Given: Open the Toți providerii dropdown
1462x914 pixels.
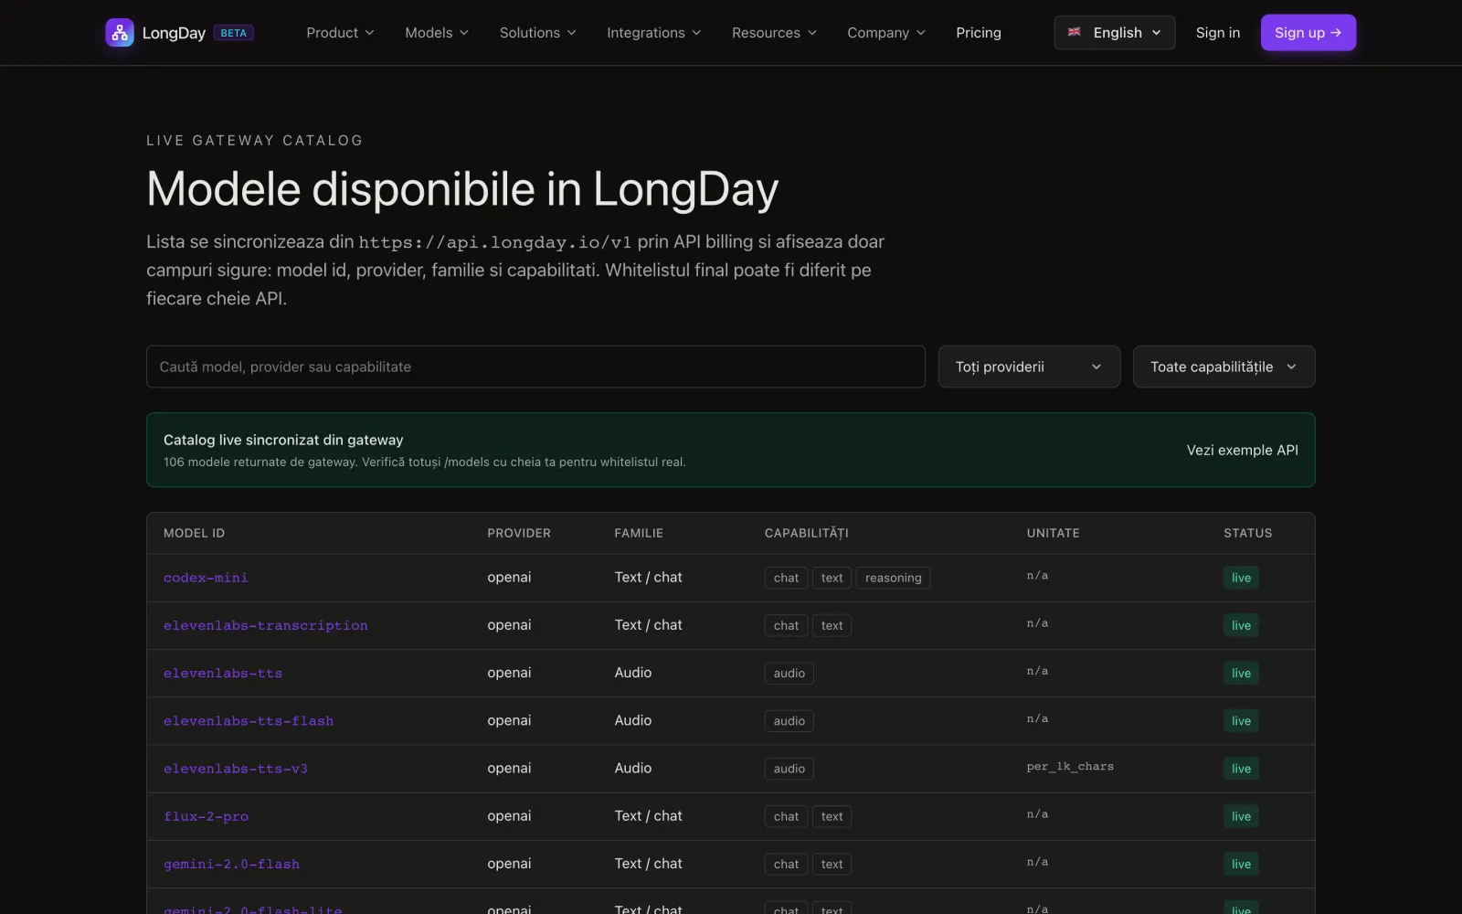Looking at the screenshot, I should tap(1029, 367).
